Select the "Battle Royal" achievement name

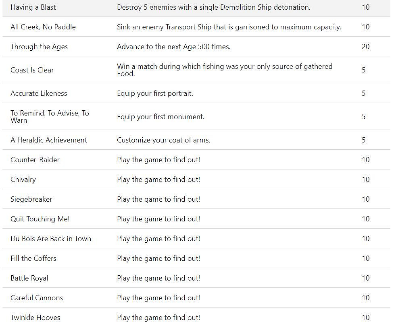(29, 278)
